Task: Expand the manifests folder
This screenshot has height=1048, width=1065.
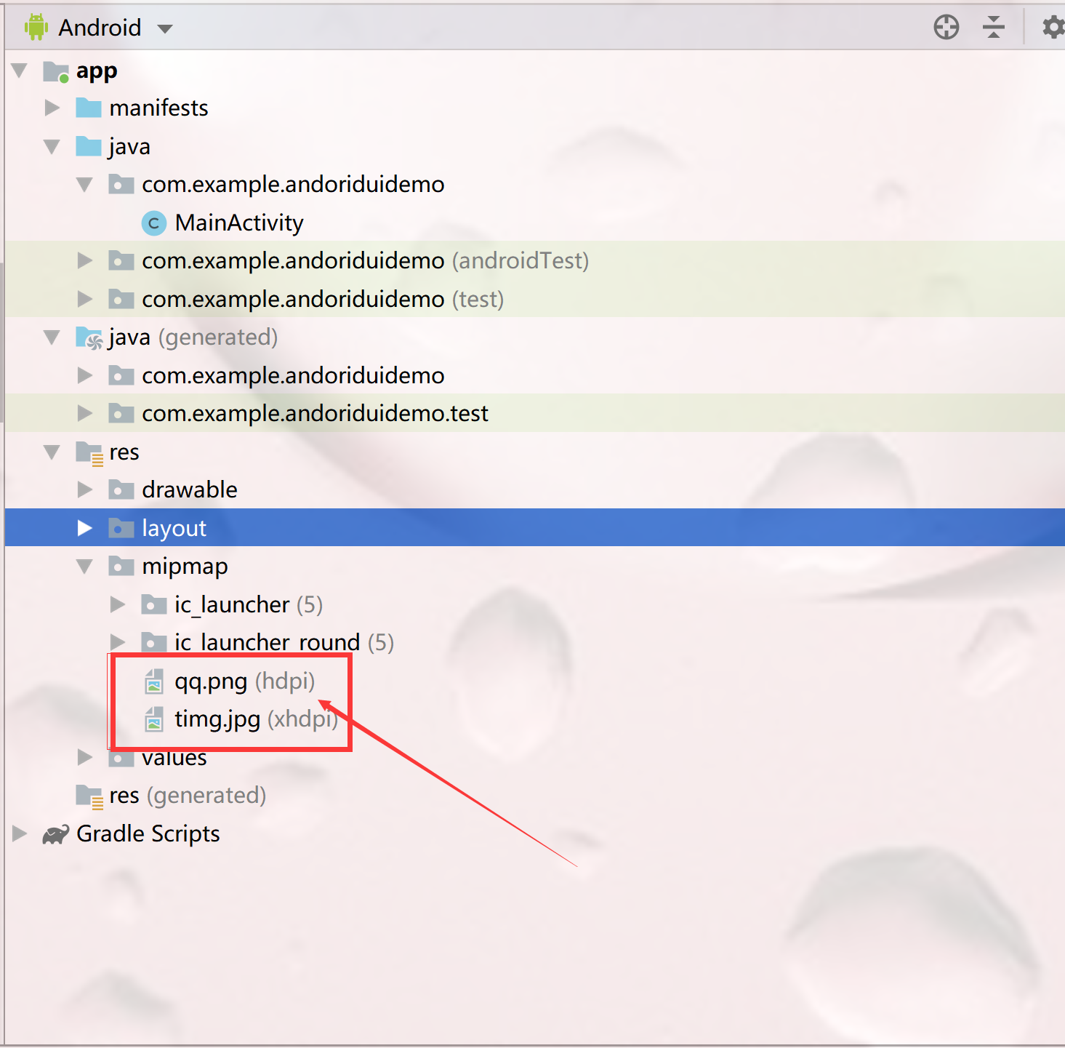Action: click(52, 108)
